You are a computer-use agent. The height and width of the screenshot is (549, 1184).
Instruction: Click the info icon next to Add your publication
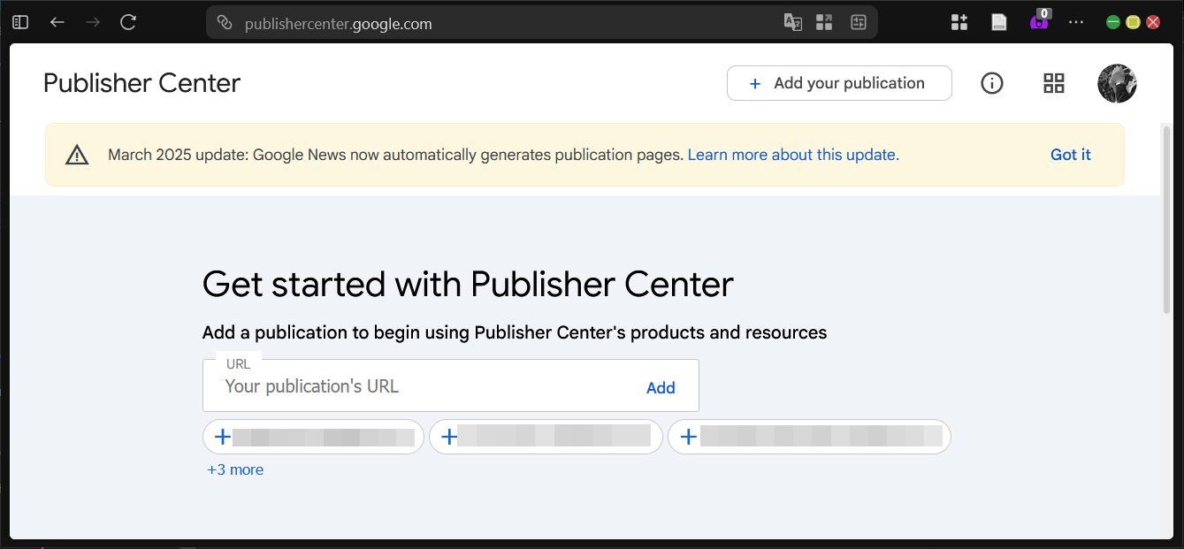click(x=991, y=83)
